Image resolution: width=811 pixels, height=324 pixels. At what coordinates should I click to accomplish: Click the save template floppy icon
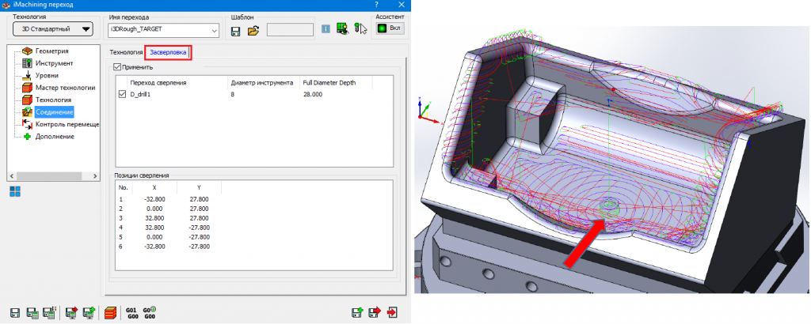(236, 31)
